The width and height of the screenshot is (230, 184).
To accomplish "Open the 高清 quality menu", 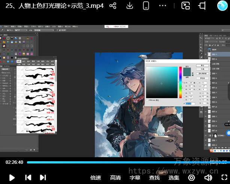I will click(115, 178).
